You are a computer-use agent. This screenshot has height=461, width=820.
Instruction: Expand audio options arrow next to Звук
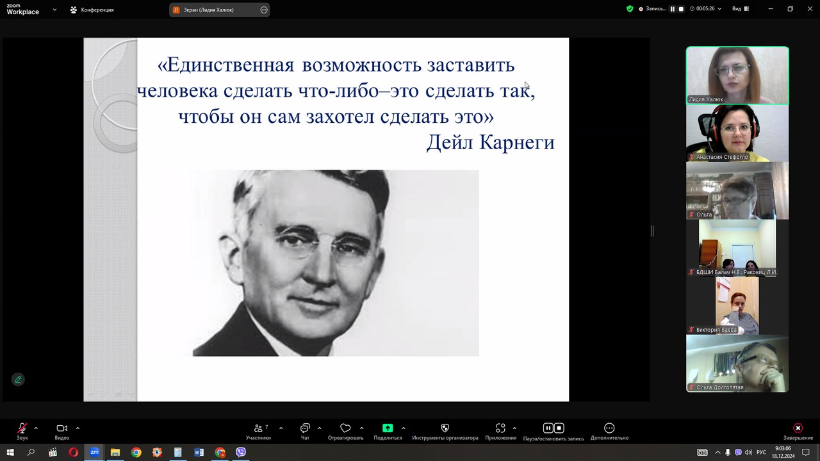(x=36, y=428)
